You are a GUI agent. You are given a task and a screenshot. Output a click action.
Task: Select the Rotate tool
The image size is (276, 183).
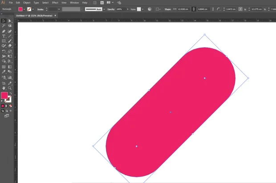click(4, 52)
